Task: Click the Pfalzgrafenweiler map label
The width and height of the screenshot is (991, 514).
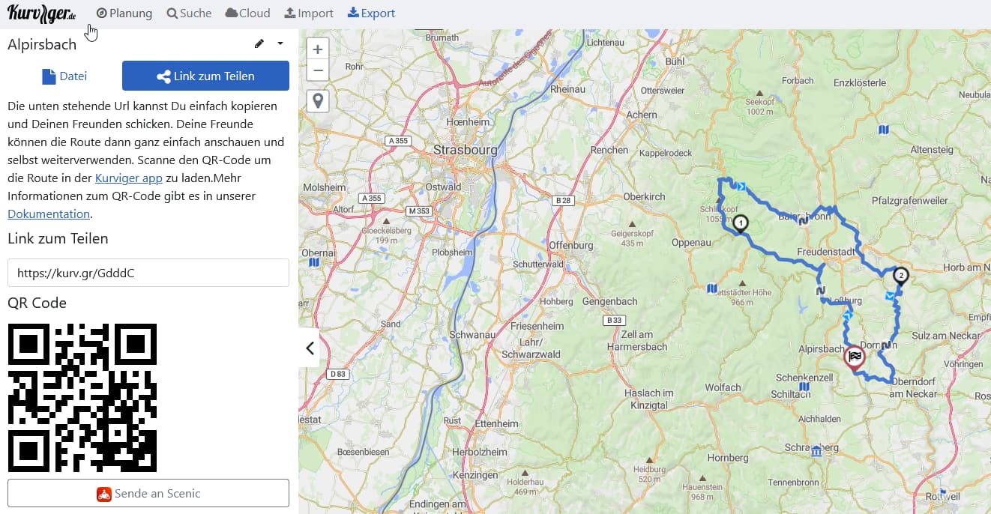Action: coord(910,201)
